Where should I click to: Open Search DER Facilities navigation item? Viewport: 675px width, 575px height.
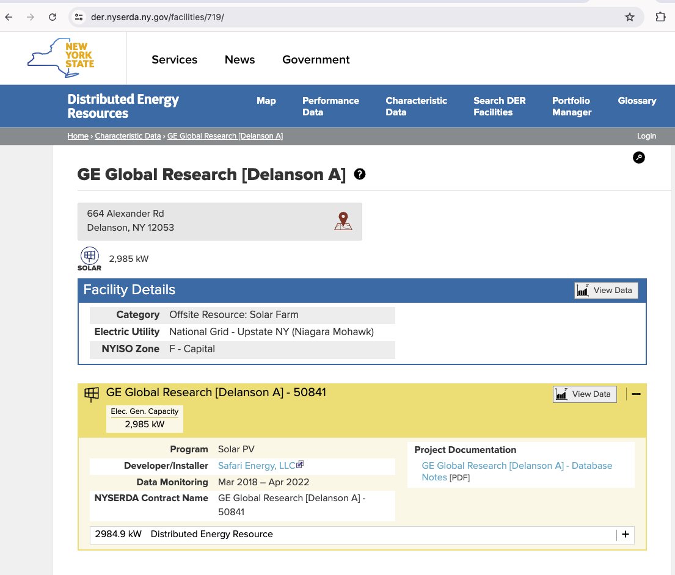click(499, 106)
